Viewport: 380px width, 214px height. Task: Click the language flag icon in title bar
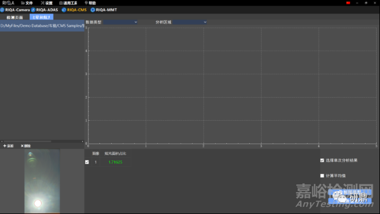click(x=348, y=3)
